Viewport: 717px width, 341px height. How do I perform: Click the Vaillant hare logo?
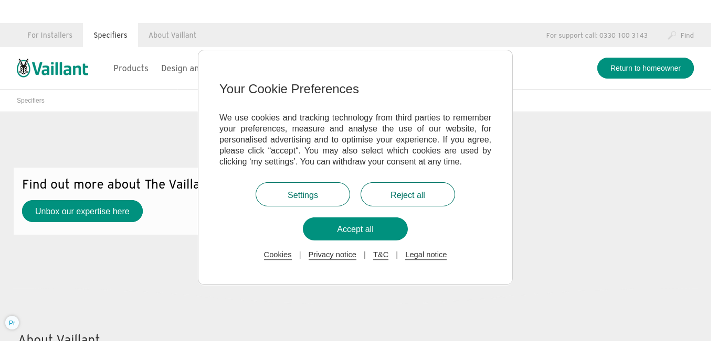[x=52, y=68]
